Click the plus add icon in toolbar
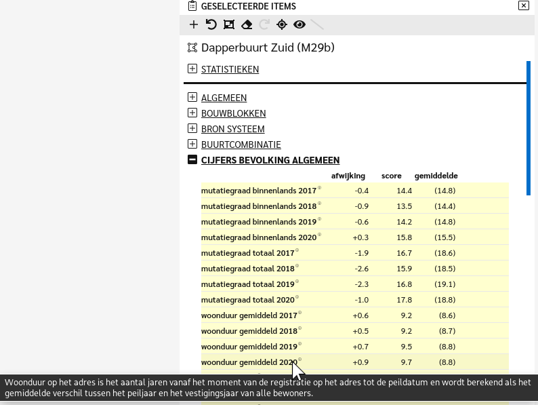The height and width of the screenshot is (405, 538). [194, 24]
